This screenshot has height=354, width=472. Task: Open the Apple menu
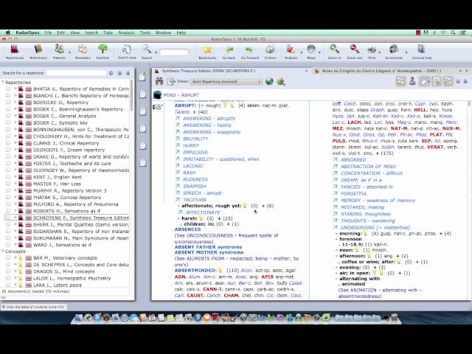click(x=8, y=32)
